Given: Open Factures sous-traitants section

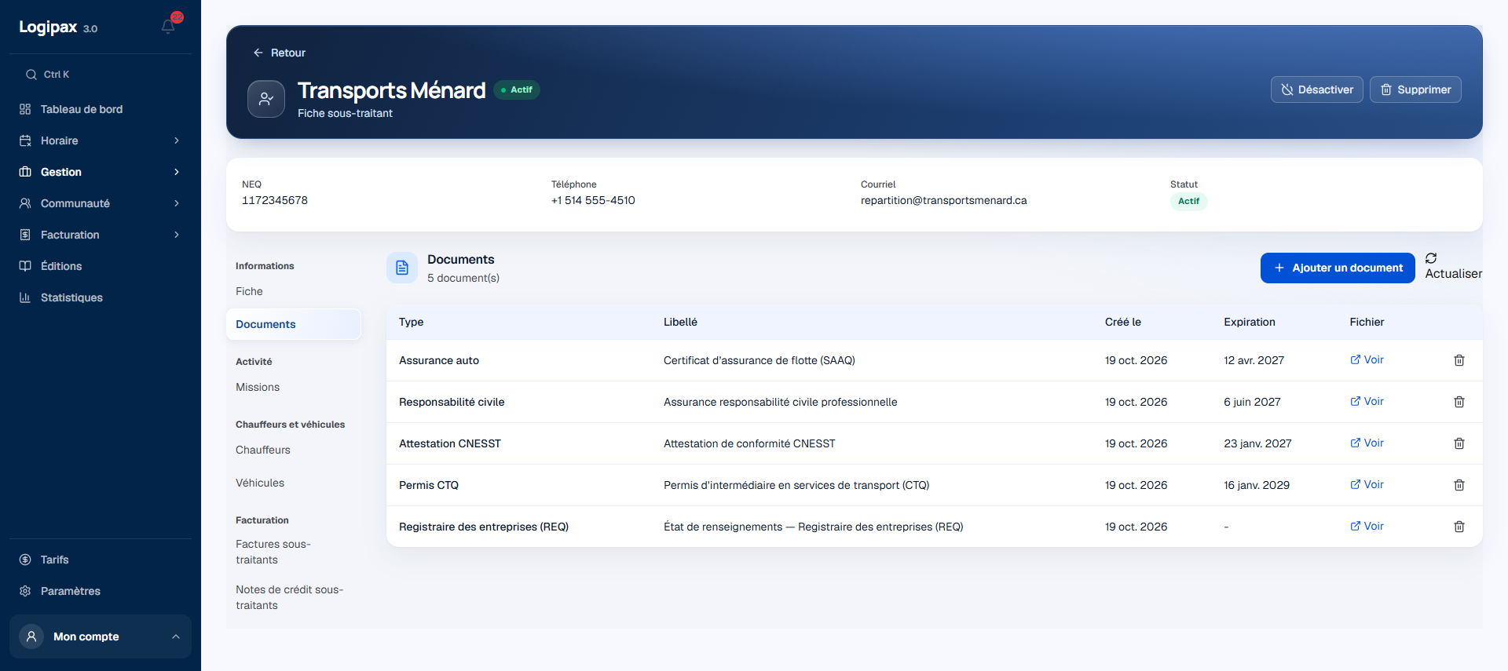Looking at the screenshot, I should (x=273, y=552).
